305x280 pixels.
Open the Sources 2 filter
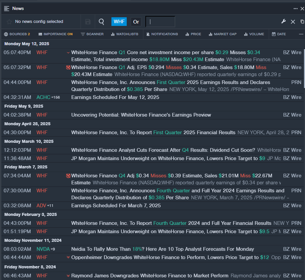click(17, 34)
